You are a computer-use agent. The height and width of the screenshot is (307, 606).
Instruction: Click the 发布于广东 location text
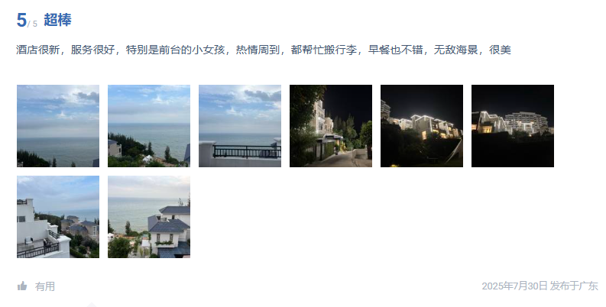tap(574, 286)
